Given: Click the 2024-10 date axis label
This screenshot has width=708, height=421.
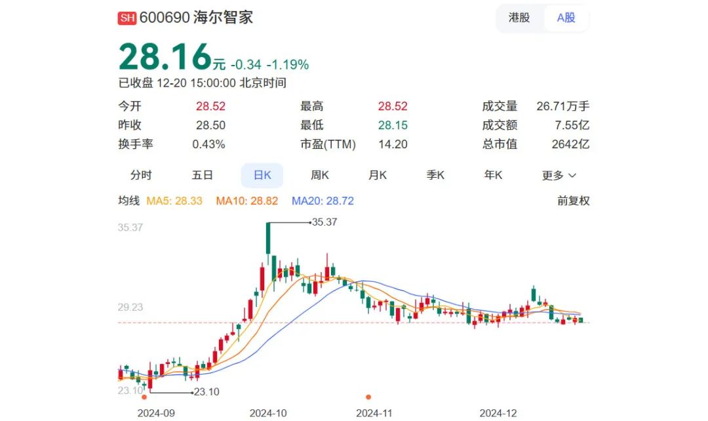Looking at the screenshot, I should pyautogui.click(x=268, y=413).
